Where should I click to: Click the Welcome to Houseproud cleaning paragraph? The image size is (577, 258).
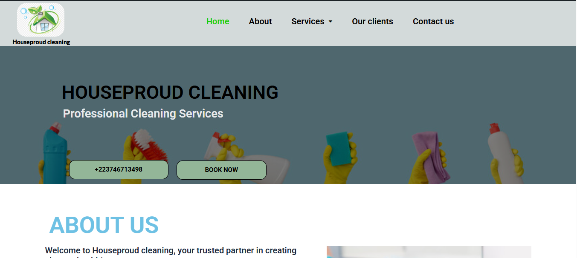[x=171, y=252]
